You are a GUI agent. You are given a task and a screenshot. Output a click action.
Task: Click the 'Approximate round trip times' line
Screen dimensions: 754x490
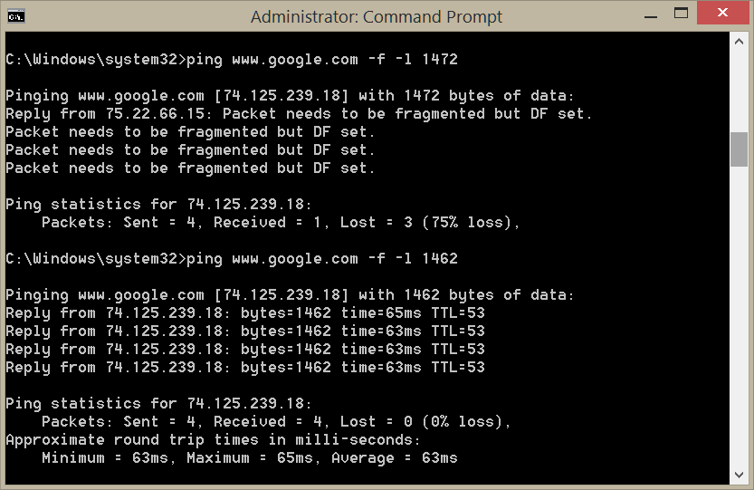(213, 440)
